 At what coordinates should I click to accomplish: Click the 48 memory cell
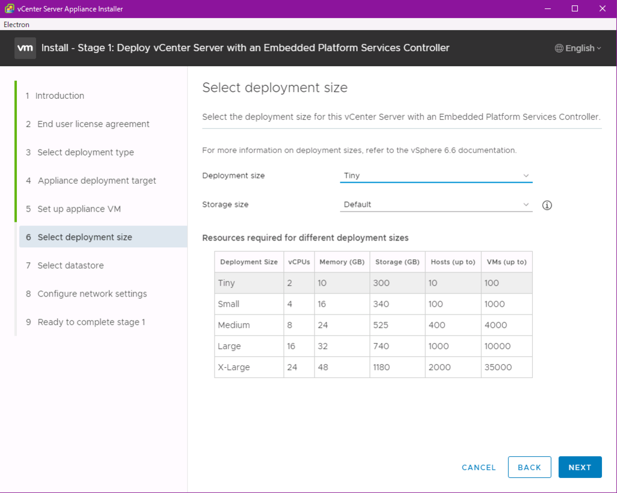point(342,368)
